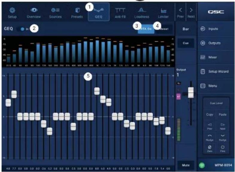Launch the Setup Wizard
This screenshot has height=172, width=235.
click(216, 71)
